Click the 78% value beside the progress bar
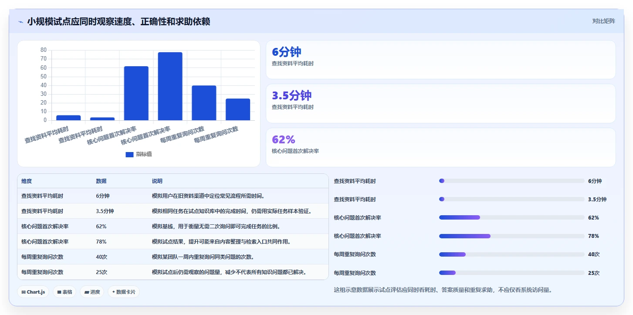This screenshot has width=633, height=315. click(593, 236)
